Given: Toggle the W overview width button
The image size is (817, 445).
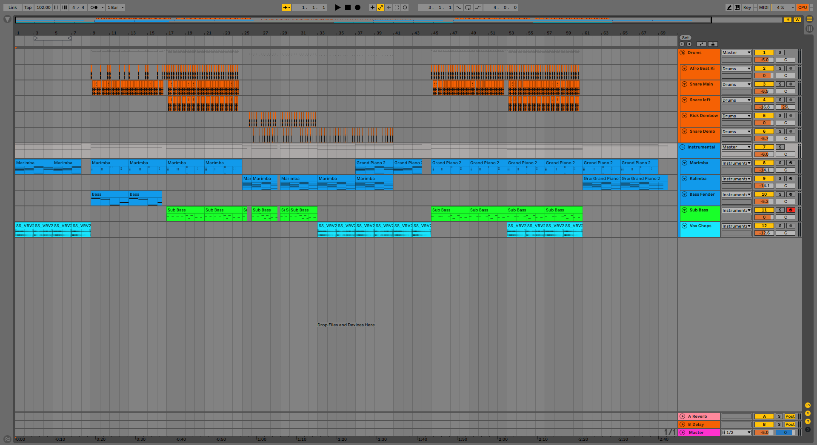Looking at the screenshot, I should 797,20.
